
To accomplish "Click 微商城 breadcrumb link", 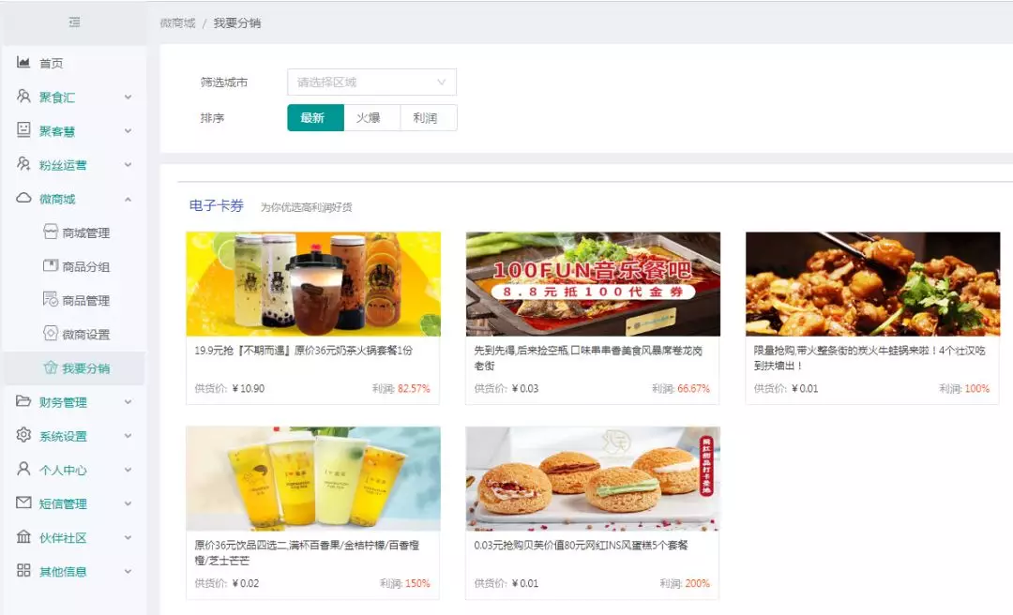I will [177, 22].
